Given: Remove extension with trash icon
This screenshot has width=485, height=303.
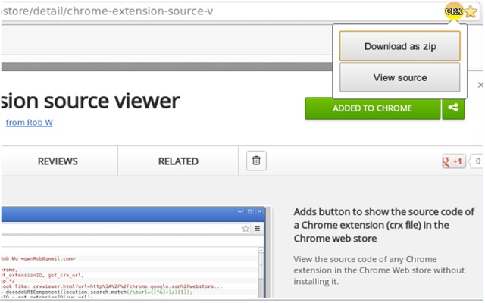Looking at the screenshot, I should [256, 161].
